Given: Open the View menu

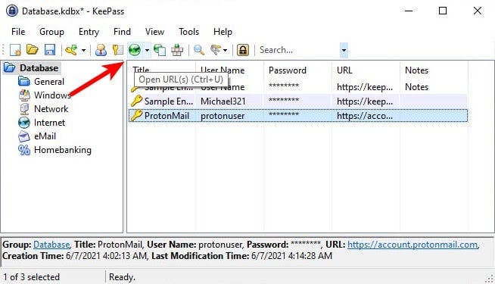Looking at the screenshot, I should [x=154, y=32].
